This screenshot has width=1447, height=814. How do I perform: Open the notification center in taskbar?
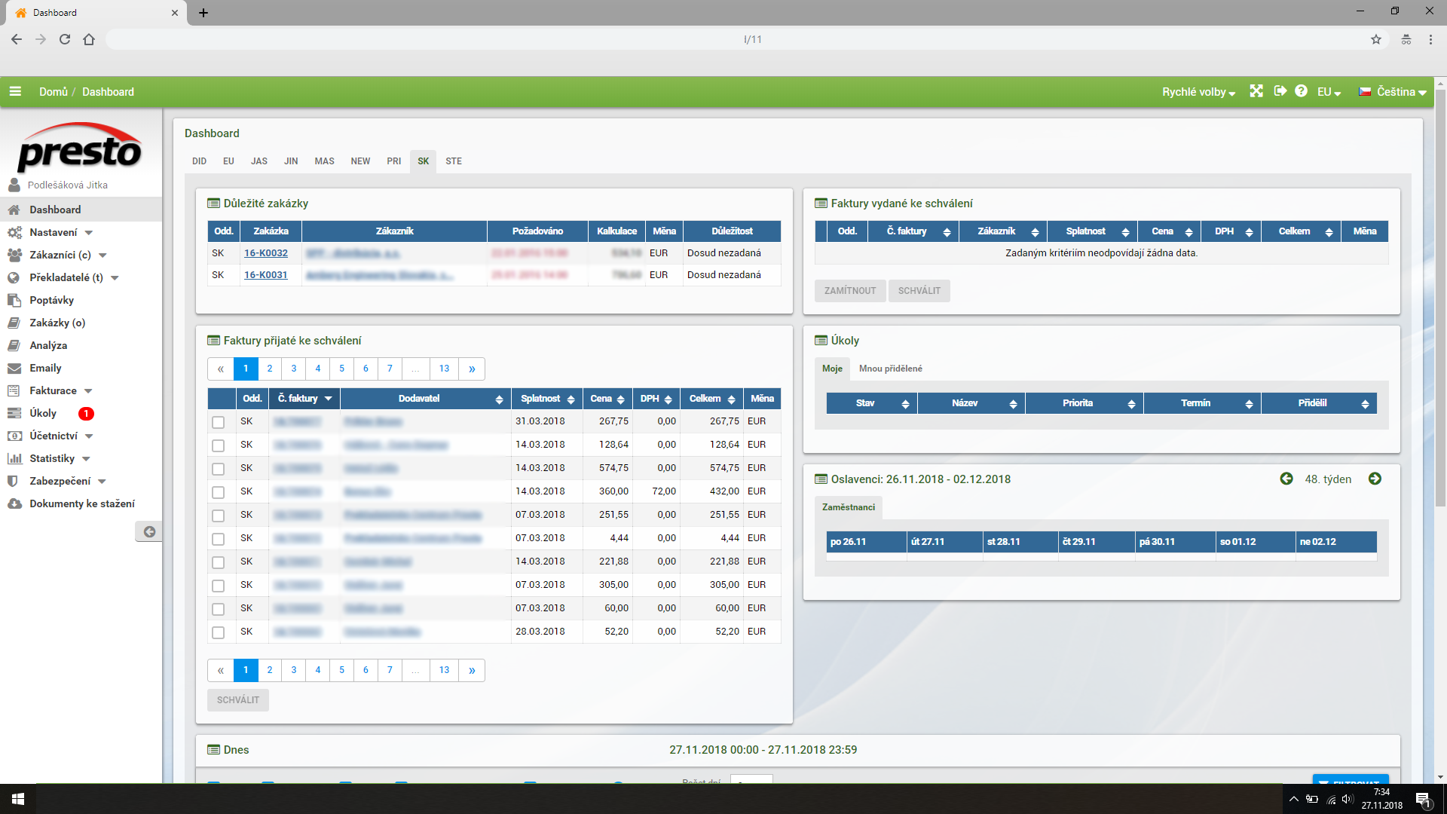(x=1424, y=800)
